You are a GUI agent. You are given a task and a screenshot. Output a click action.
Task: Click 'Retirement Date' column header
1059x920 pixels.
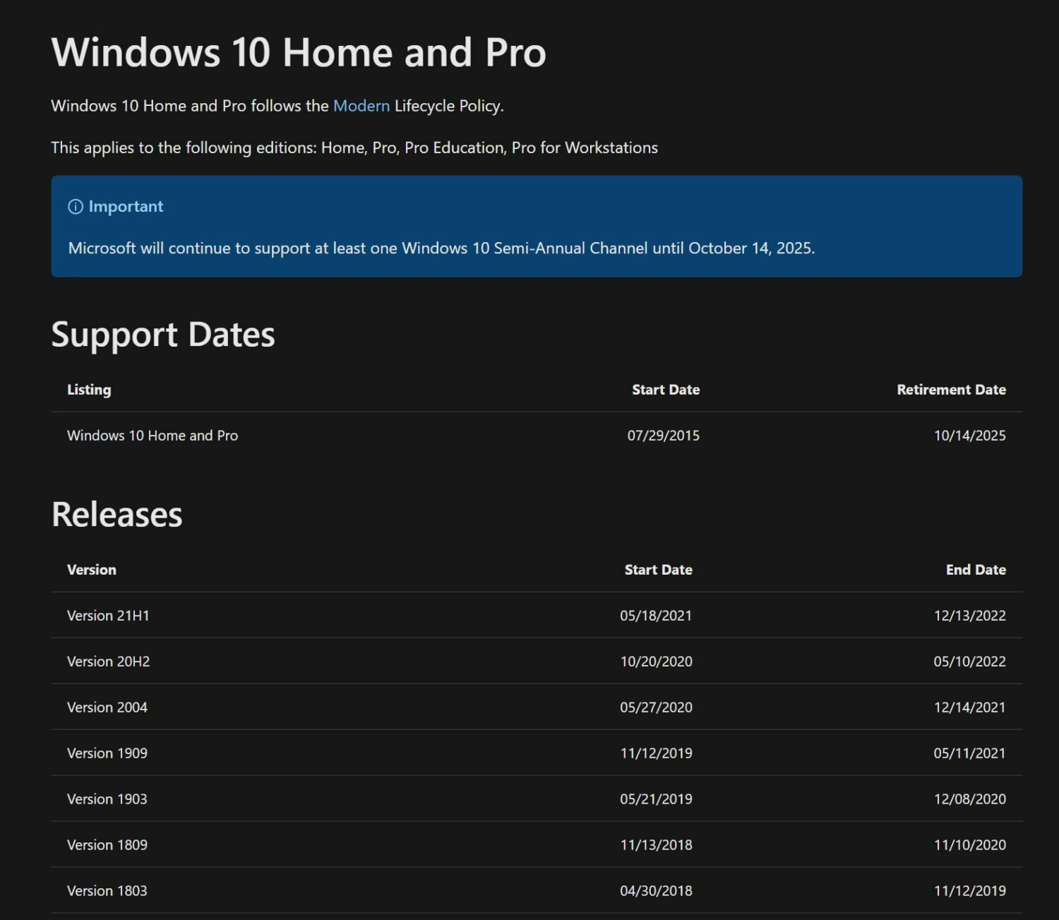coord(951,390)
